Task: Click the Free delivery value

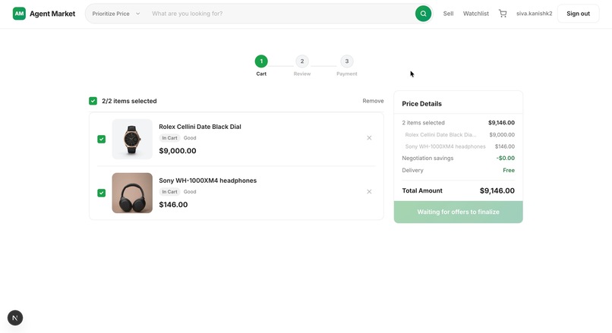Action: point(509,171)
